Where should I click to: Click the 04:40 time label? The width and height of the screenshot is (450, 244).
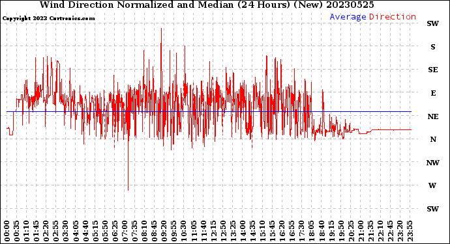(85, 231)
